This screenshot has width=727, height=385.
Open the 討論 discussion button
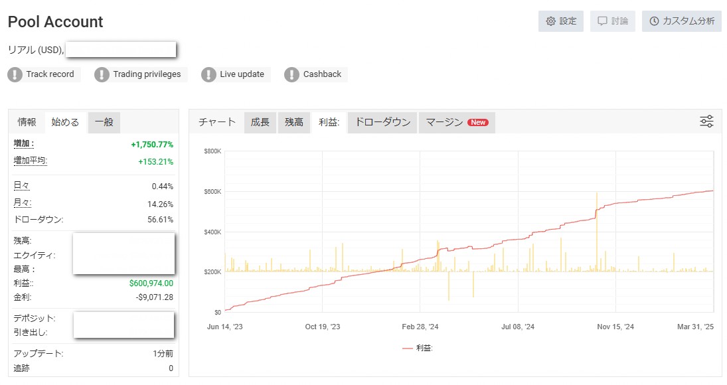pos(612,21)
